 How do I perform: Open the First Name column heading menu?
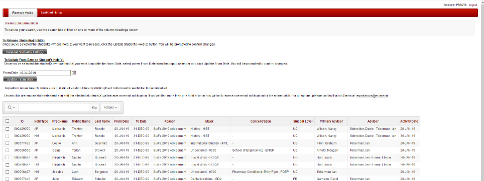click(x=60, y=121)
